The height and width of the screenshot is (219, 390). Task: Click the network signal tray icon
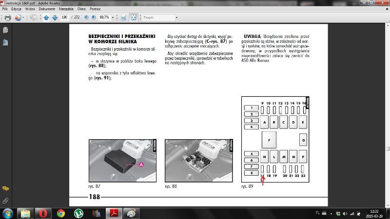coord(351,214)
